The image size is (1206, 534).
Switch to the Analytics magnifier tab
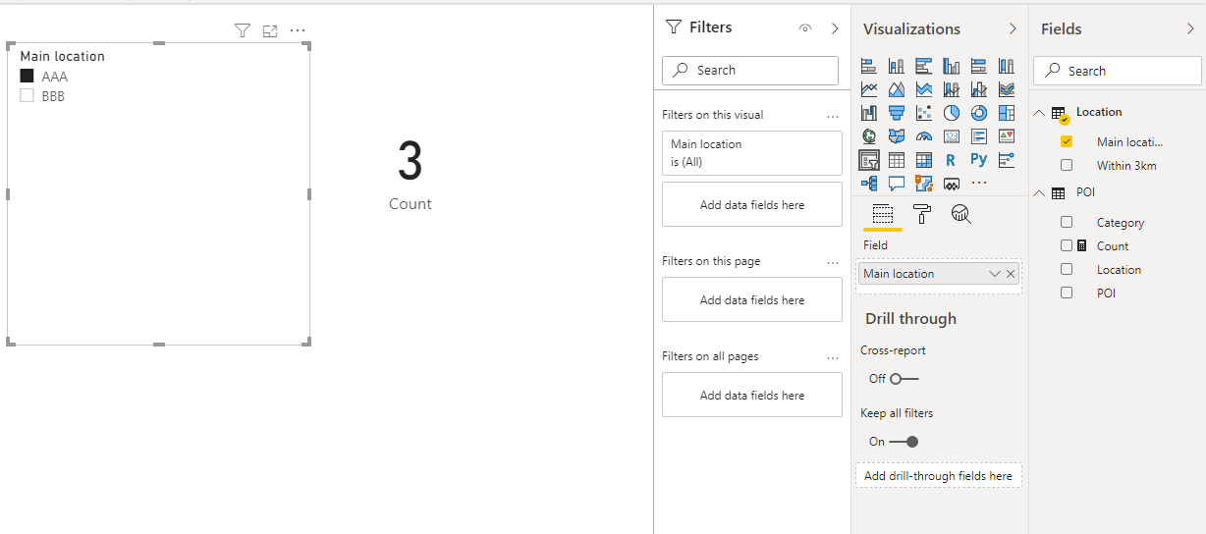point(960,214)
